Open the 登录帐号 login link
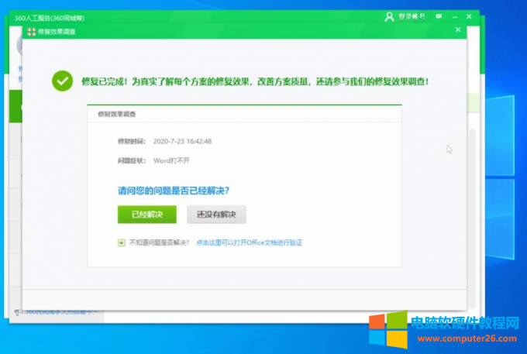 point(412,16)
